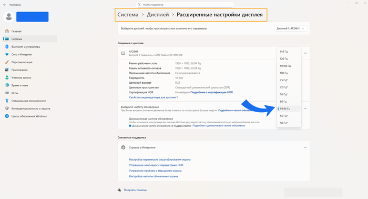Choose the 50 Гц refresh rate
Viewport: 368px width, 199px height.
tap(289, 123)
